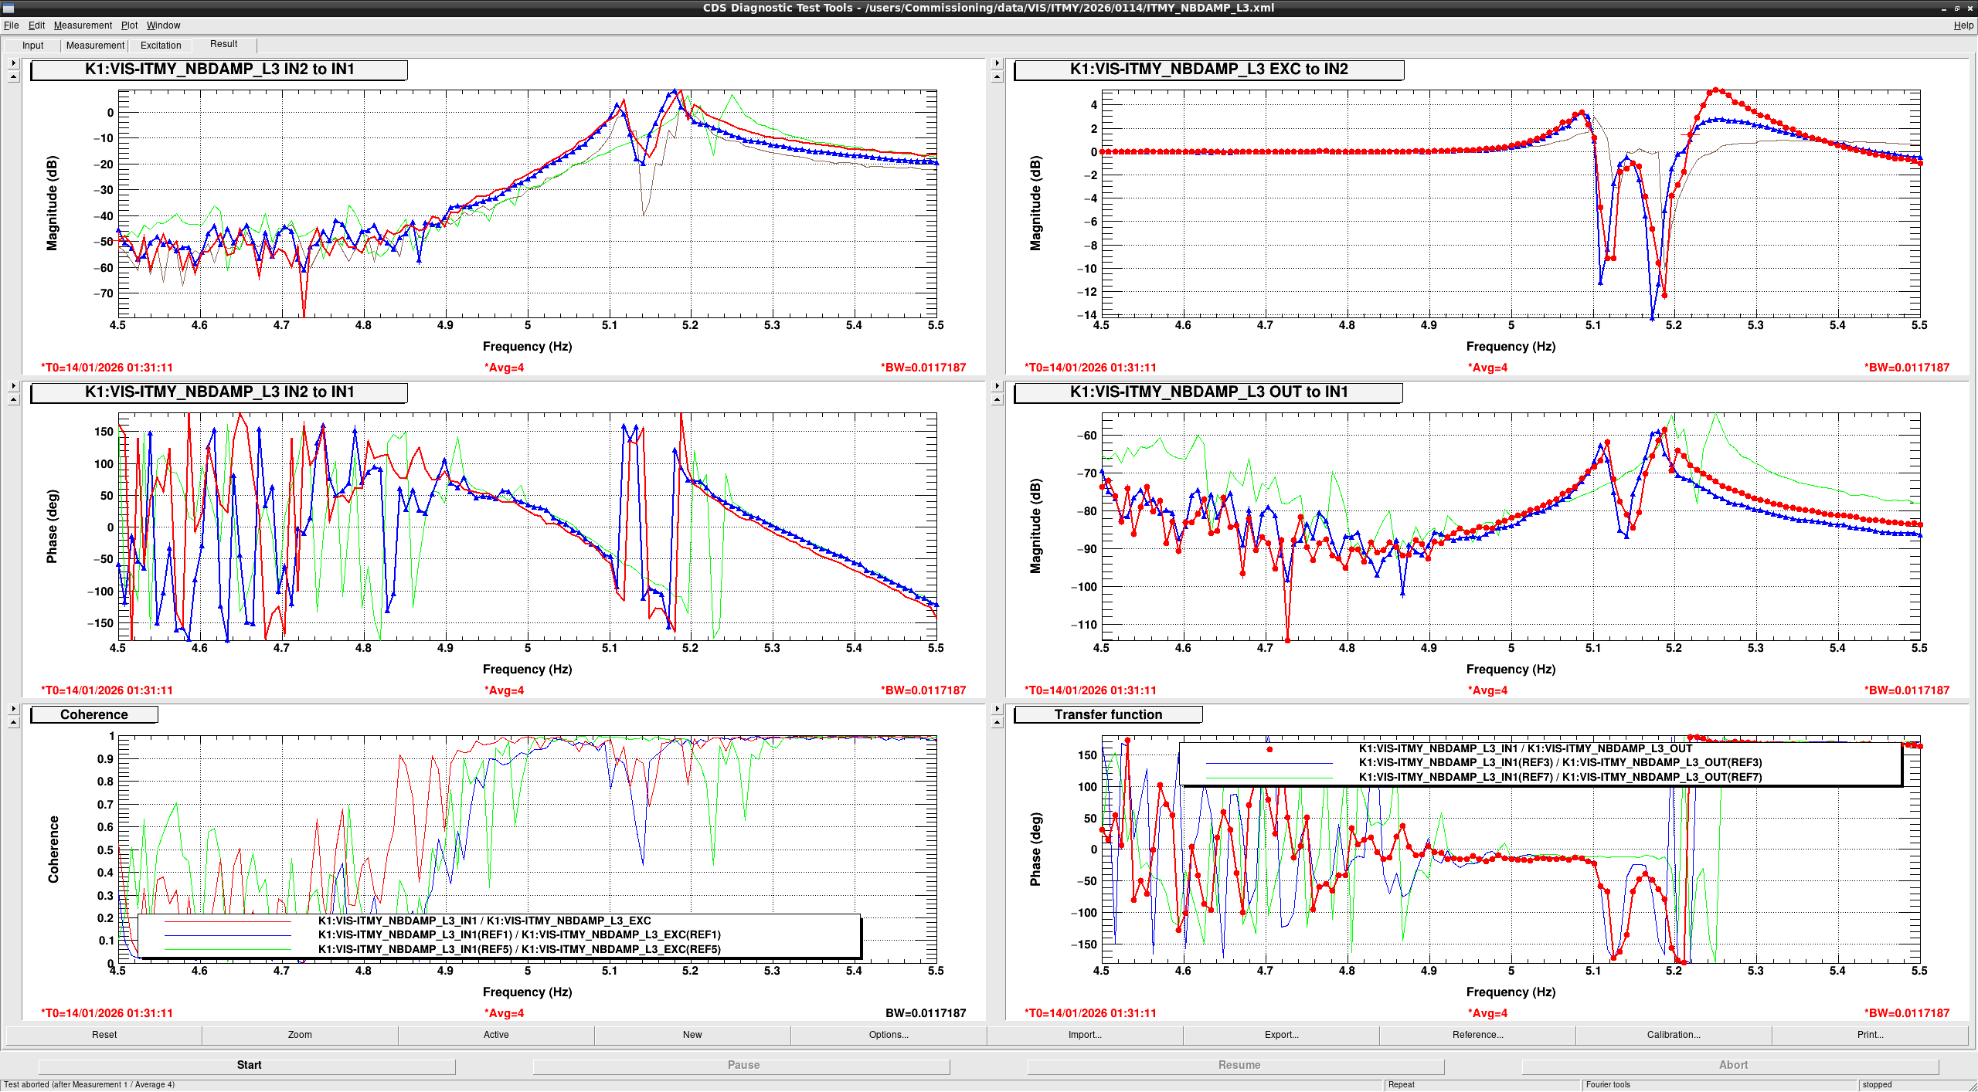Open the Measurement menu

pos(83,25)
